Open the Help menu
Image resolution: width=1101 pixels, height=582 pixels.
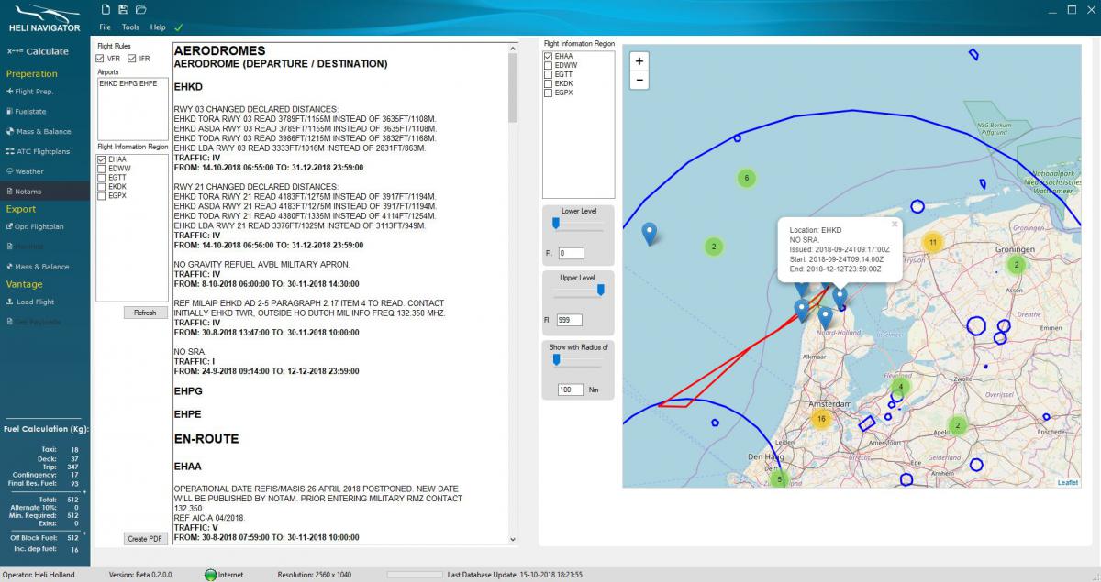point(158,27)
